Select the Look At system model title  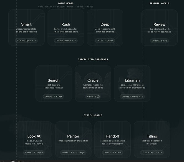34,136
